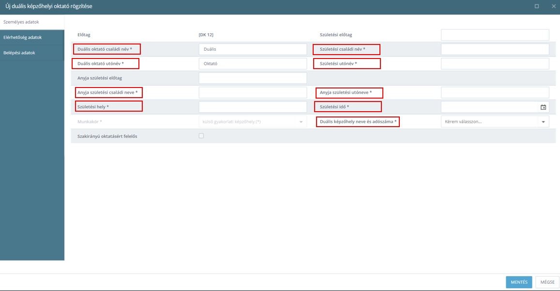Viewport: 560px width, 291px height.
Task: Focus the Duális oktató családi név field
Action: point(253,49)
